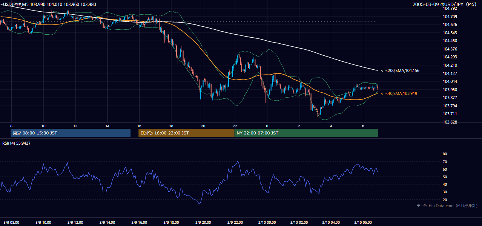
Task: Click the 103.711 price axis label
Action: tap(450, 114)
